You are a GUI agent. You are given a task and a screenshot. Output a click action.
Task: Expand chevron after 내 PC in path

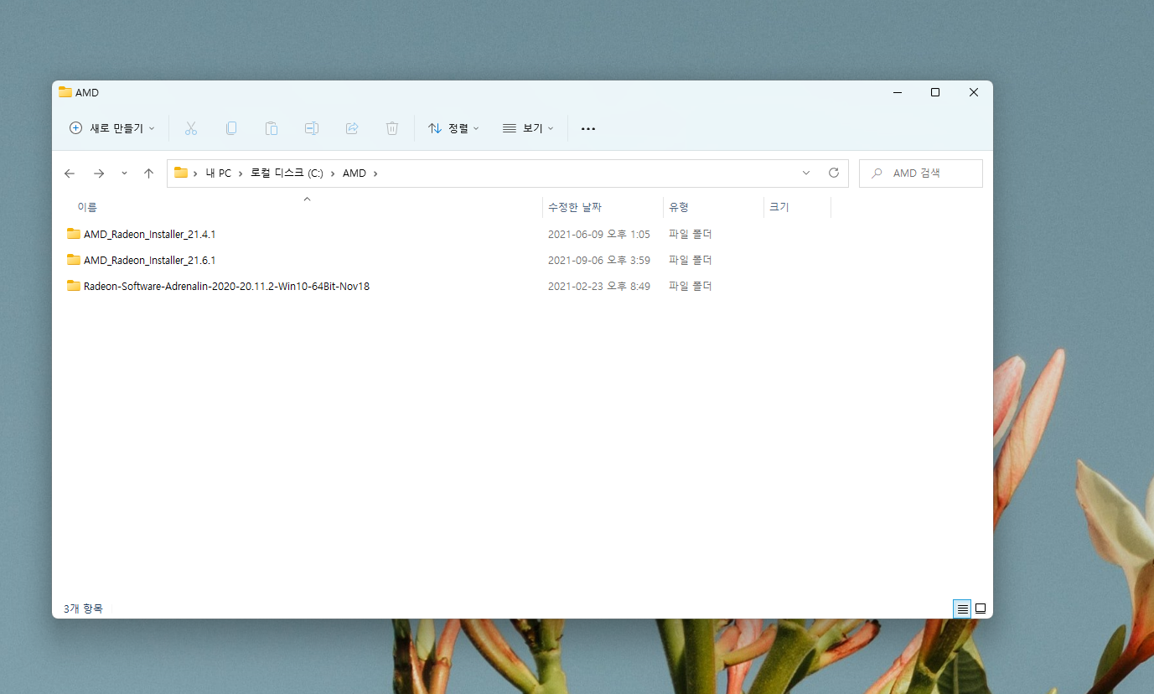(x=241, y=173)
